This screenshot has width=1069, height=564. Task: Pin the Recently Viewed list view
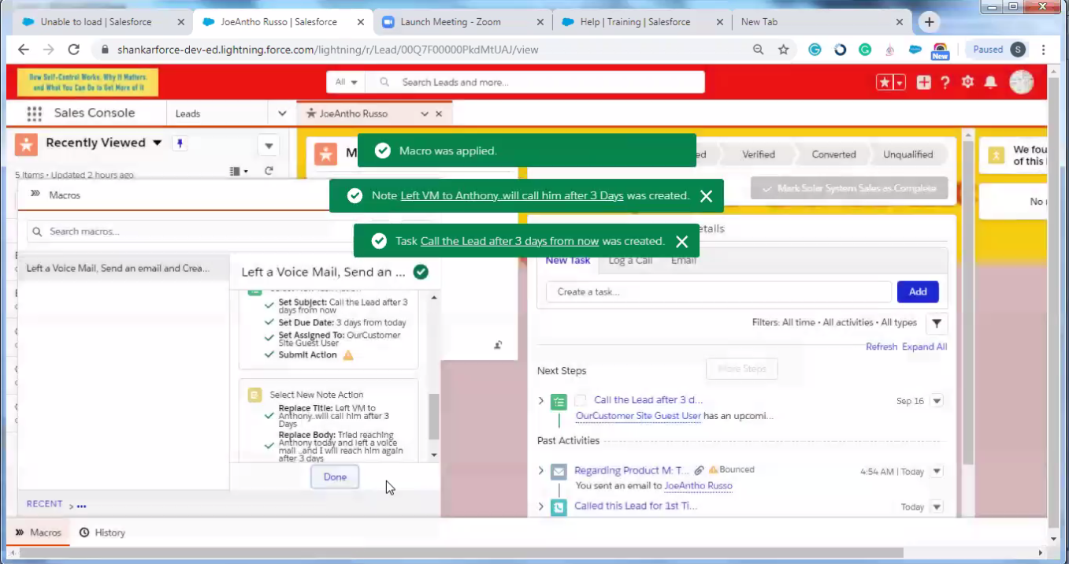(180, 143)
